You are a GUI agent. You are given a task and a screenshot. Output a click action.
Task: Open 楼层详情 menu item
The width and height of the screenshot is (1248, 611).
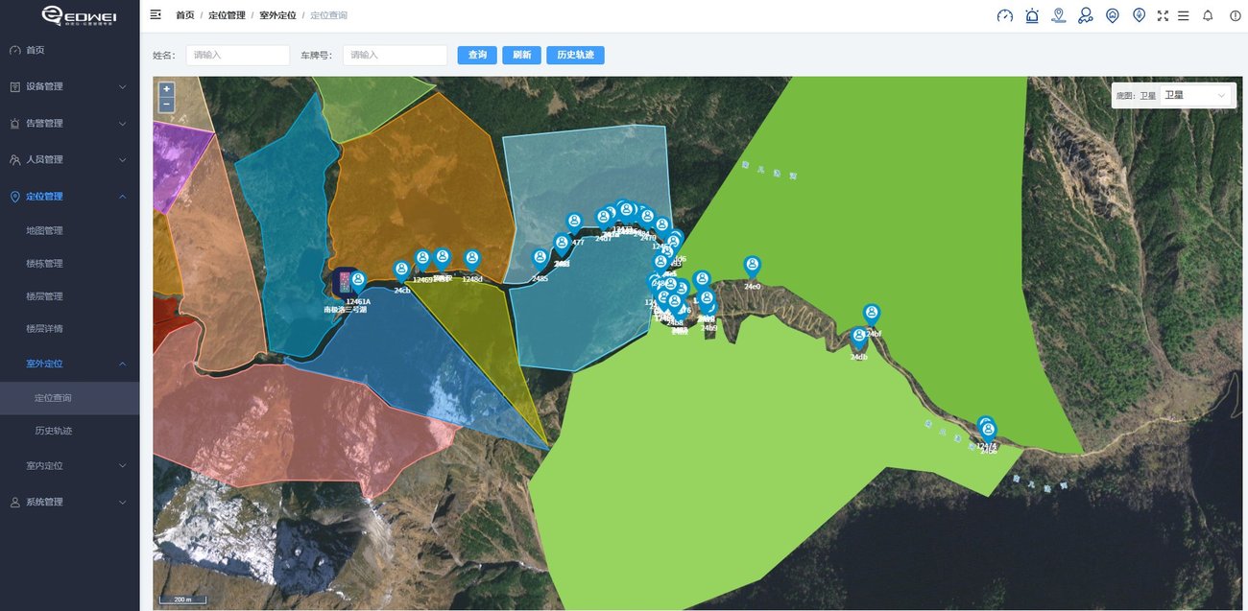[x=69, y=329]
